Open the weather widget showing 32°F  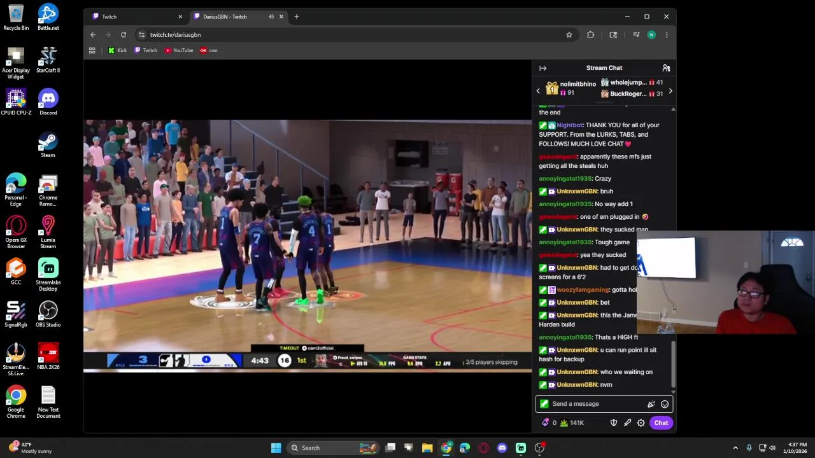tap(29, 448)
